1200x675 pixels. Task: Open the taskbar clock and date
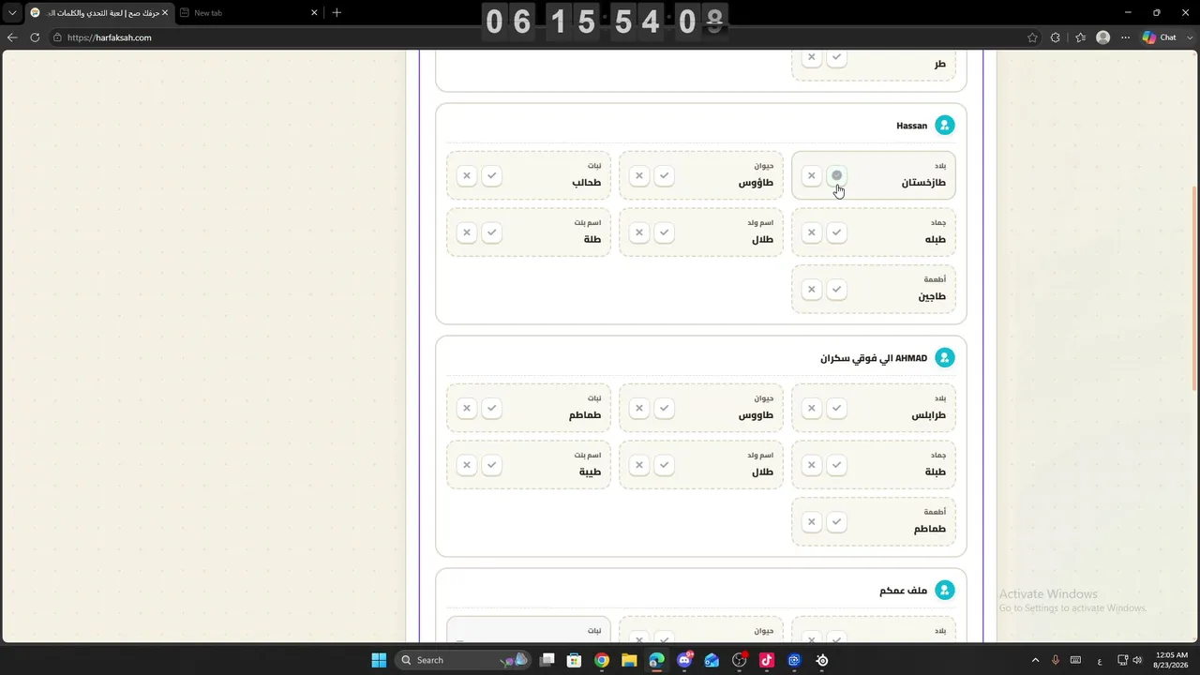(1172, 660)
